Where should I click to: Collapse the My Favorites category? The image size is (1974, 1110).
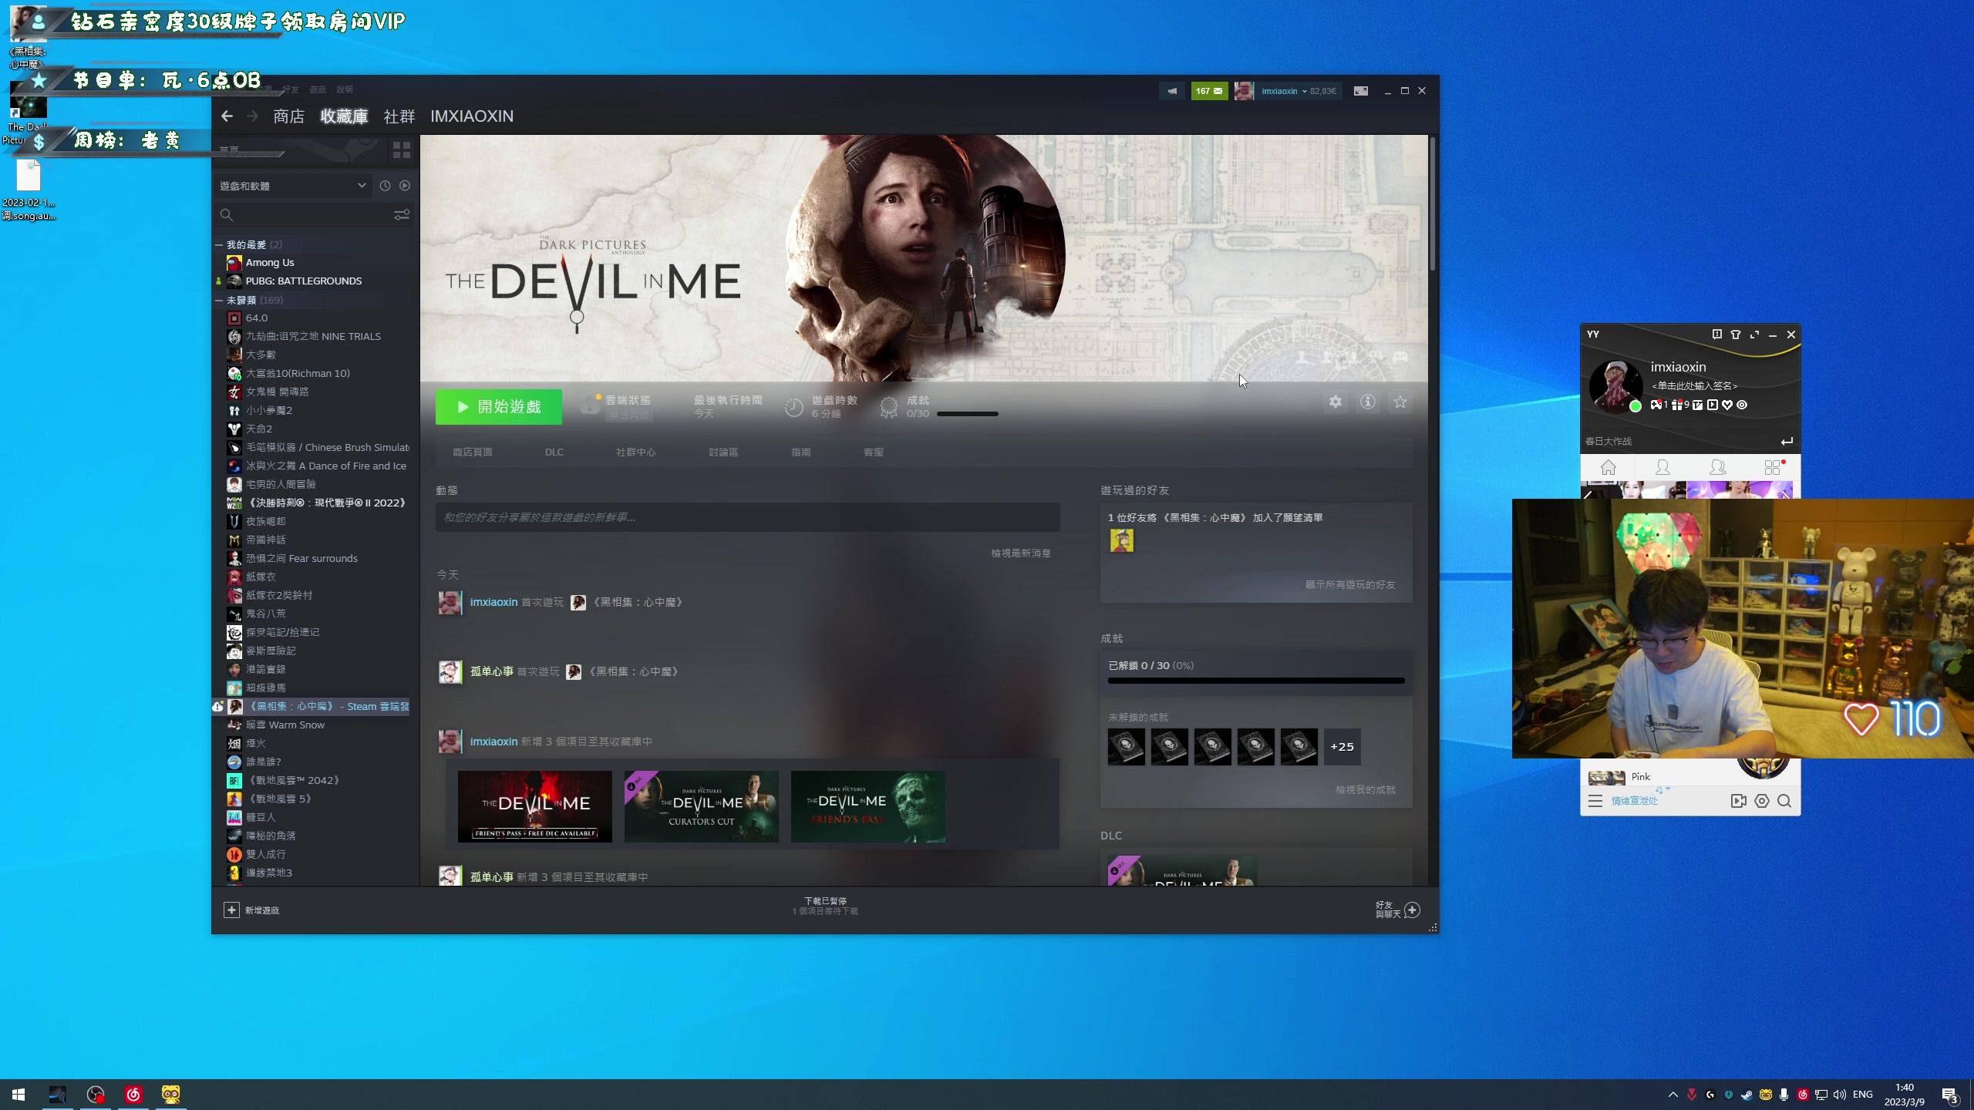click(x=219, y=244)
